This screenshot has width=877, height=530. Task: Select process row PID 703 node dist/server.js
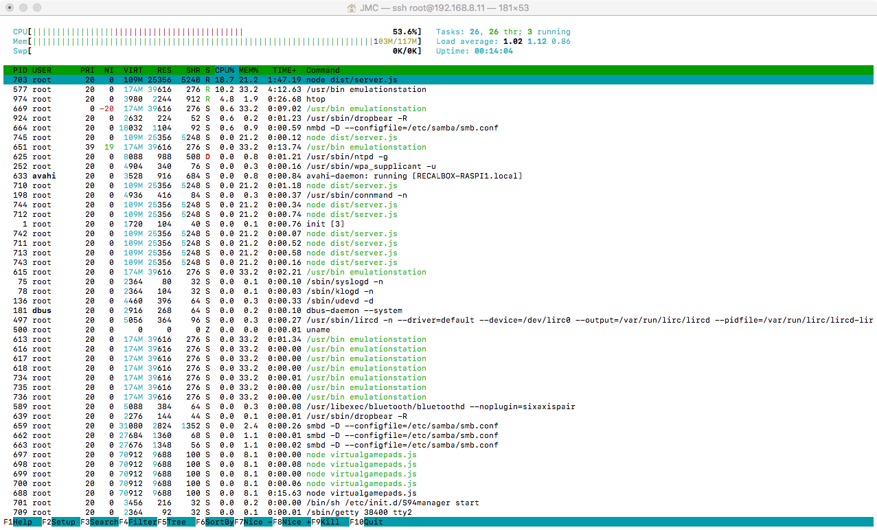[438, 80]
